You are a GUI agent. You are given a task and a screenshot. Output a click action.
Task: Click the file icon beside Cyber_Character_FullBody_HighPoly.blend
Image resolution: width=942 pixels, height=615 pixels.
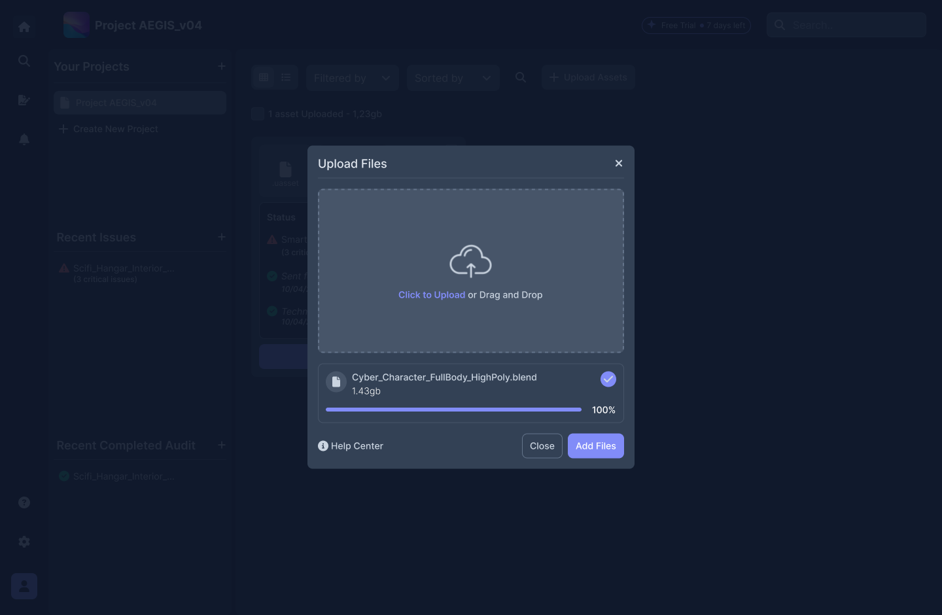(336, 382)
